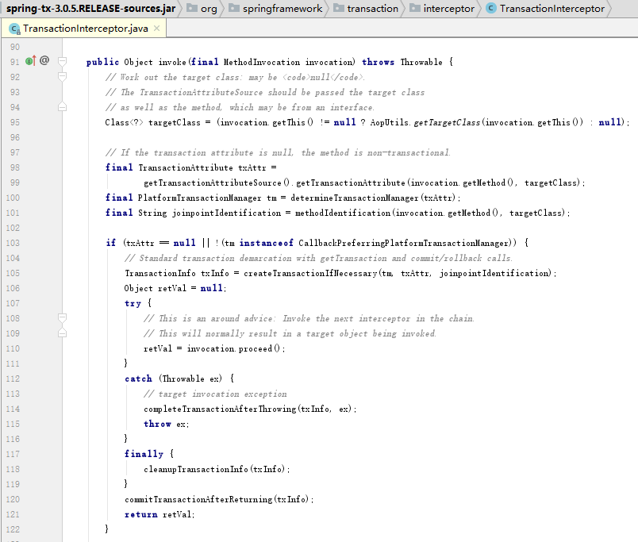
Task: Click the class icon in TransactionInterceptor.java tab
Action: point(14,29)
